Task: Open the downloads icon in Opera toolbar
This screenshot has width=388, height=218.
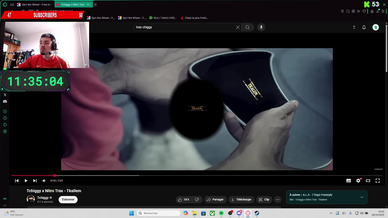Action: (x=378, y=11)
